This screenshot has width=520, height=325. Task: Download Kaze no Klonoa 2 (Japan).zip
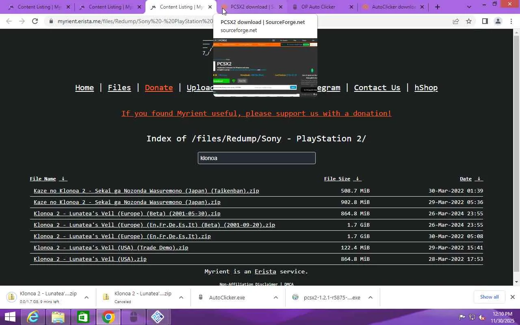127,202
